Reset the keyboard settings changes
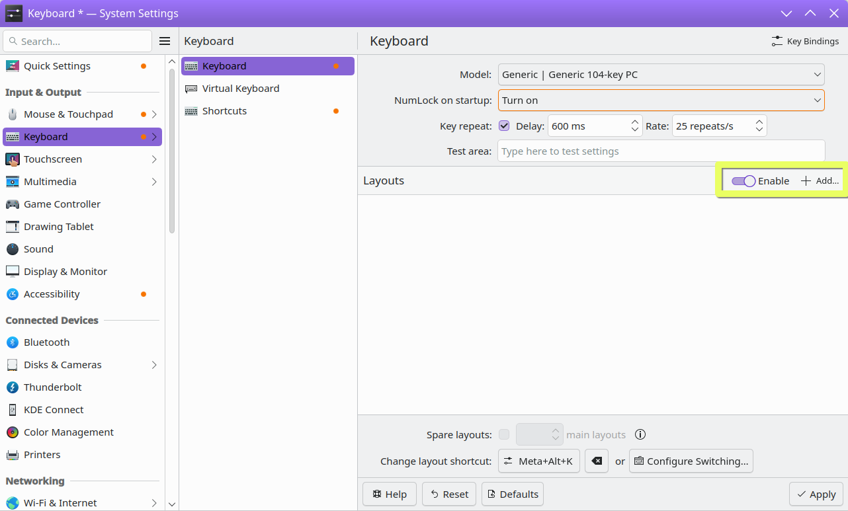 449,494
